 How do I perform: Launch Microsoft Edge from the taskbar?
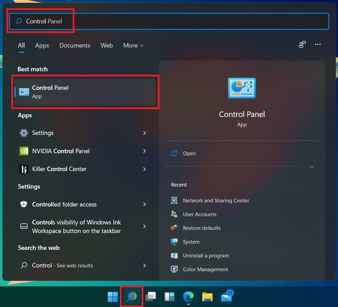coord(188,297)
